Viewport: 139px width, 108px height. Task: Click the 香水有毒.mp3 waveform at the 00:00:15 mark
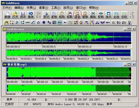[x=52, y=72]
